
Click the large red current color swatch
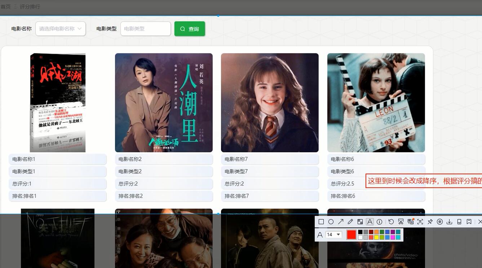351,235
